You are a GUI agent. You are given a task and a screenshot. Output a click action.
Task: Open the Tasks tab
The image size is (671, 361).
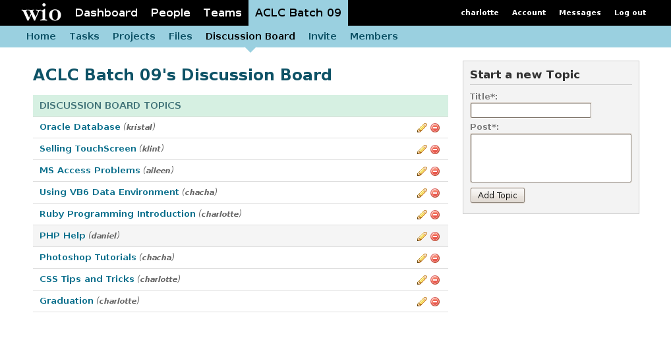(x=84, y=36)
